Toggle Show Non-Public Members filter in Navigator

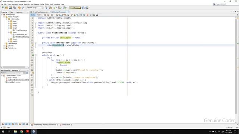pyautogui.click(x=13, y=124)
